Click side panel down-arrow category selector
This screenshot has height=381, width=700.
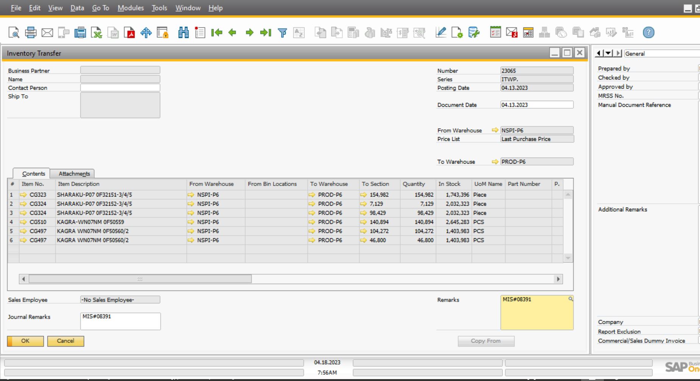pyautogui.click(x=608, y=53)
